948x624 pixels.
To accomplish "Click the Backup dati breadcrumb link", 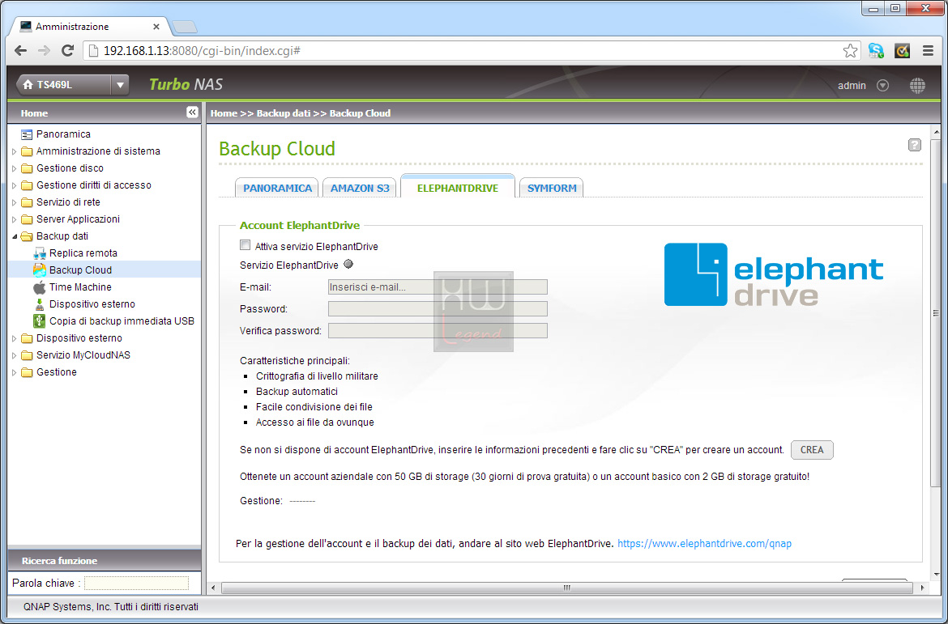I will coord(284,113).
